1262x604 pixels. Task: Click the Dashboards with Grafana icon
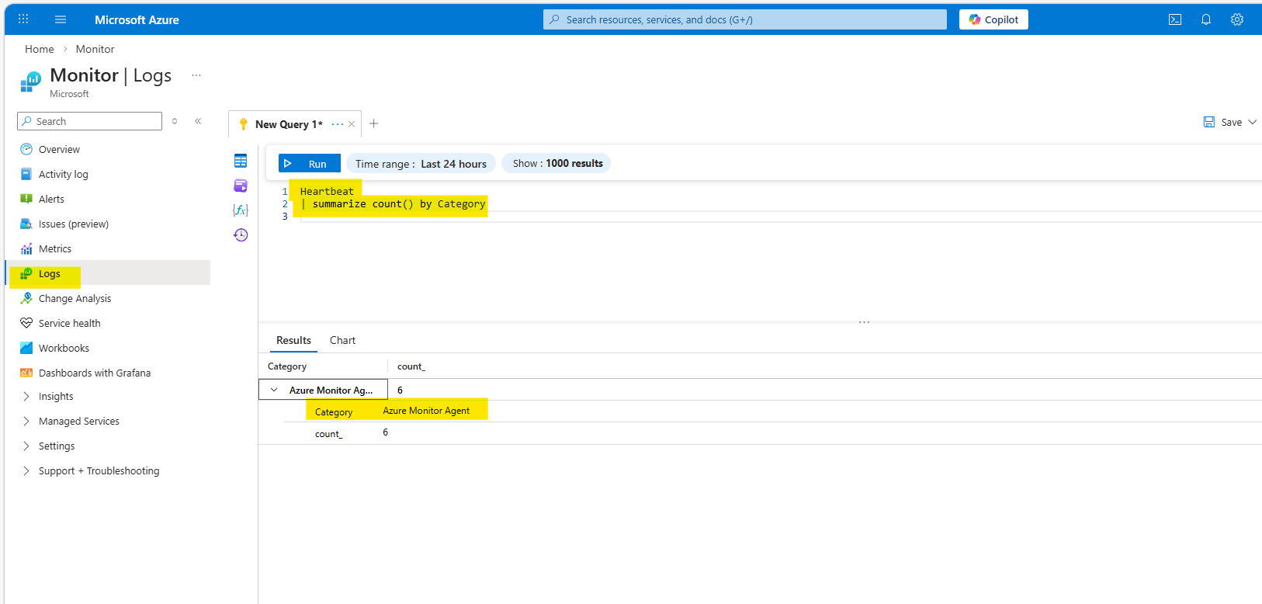click(26, 373)
